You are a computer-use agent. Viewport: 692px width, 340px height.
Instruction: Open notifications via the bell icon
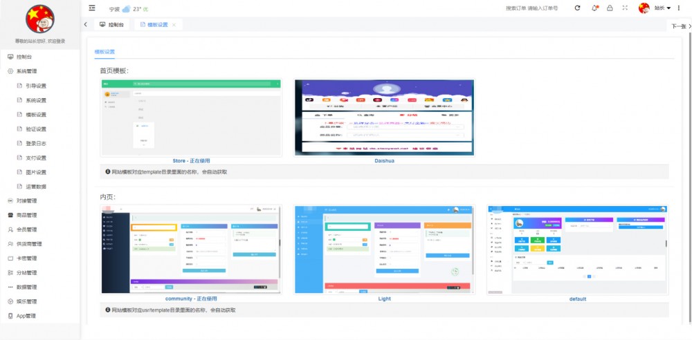coord(594,8)
